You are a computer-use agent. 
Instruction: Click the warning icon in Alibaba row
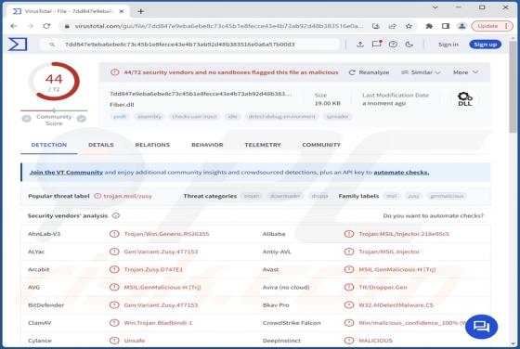coord(349,234)
